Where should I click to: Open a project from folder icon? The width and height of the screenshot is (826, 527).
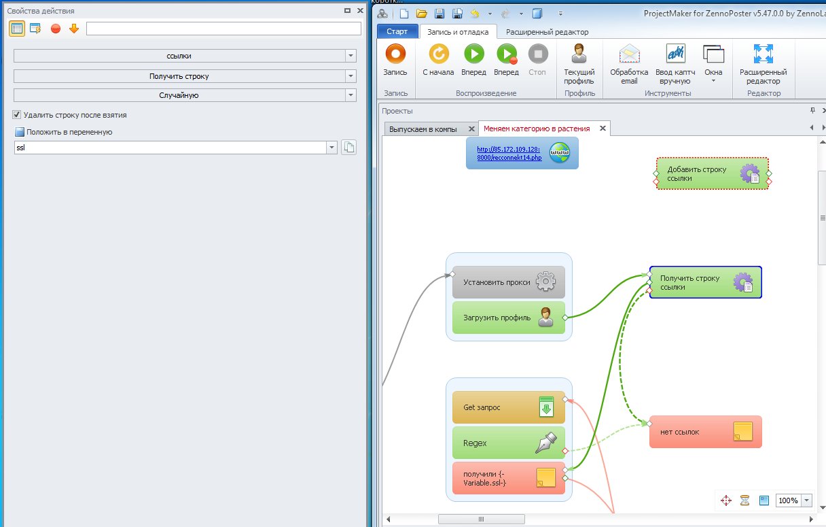[422, 14]
